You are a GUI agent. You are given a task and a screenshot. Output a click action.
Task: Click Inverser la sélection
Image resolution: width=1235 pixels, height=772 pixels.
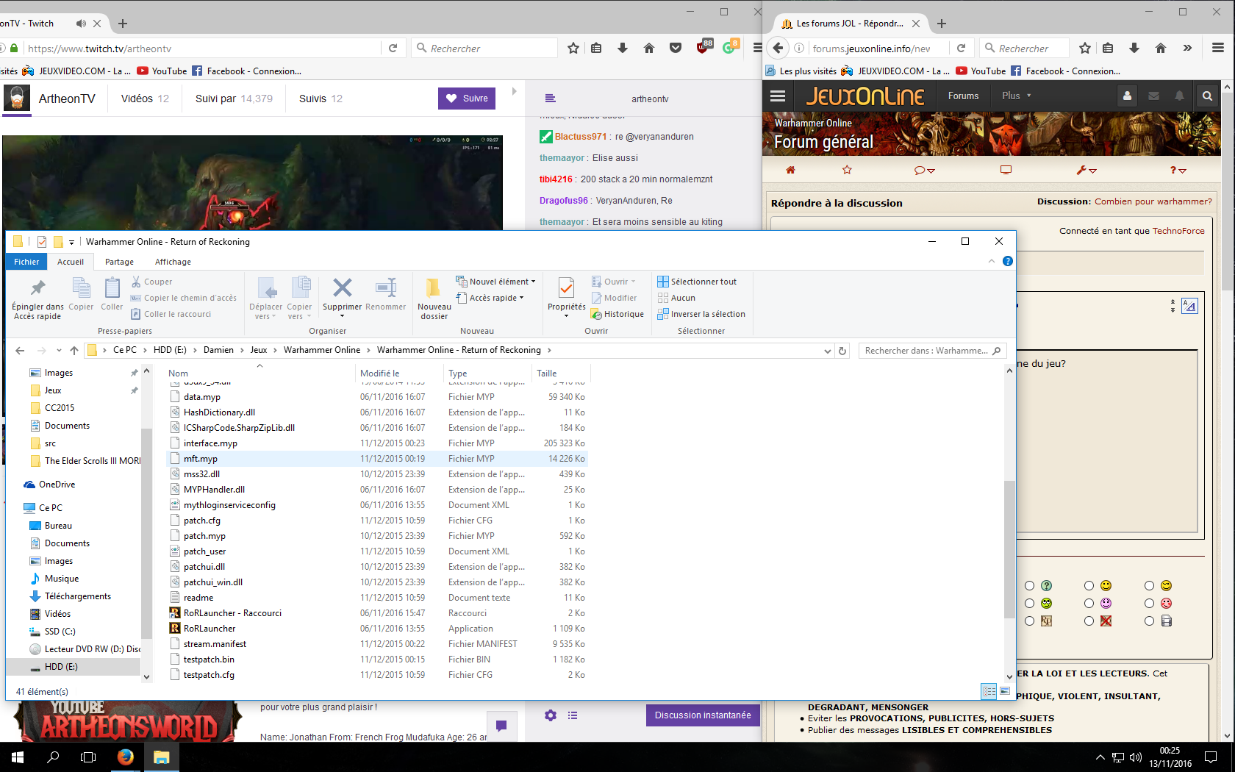(x=701, y=314)
